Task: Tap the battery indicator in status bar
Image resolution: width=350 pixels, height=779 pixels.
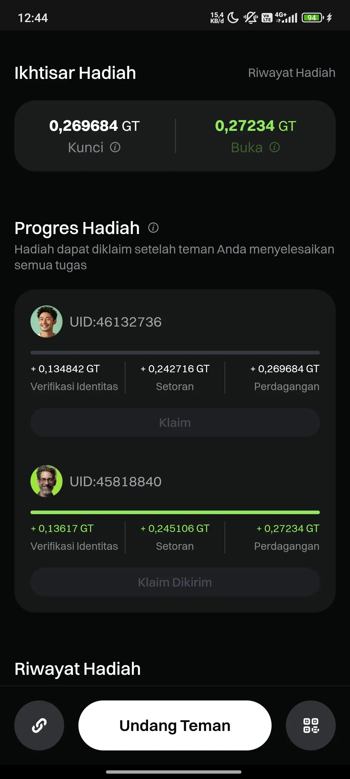Action: pyautogui.click(x=313, y=18)
